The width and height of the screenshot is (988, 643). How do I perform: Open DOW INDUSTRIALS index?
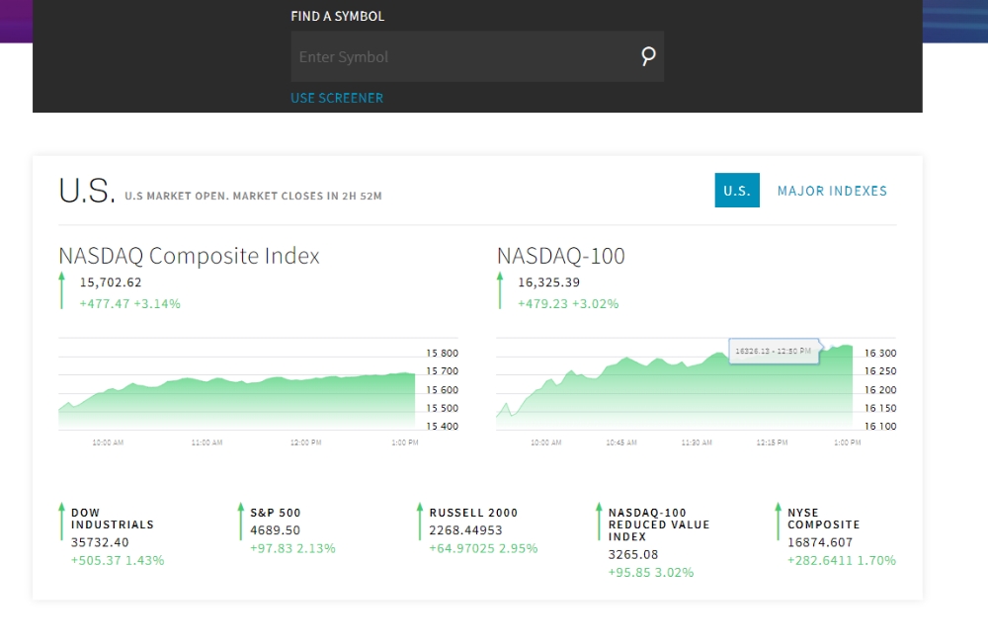[113, 519]
